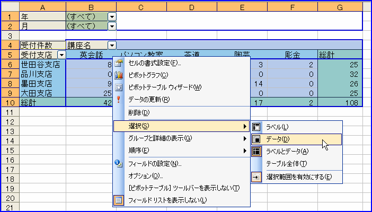The image size is (372, 212).
Task: Expand the 選択(S) submenu arrow
Action: point(245,126)
